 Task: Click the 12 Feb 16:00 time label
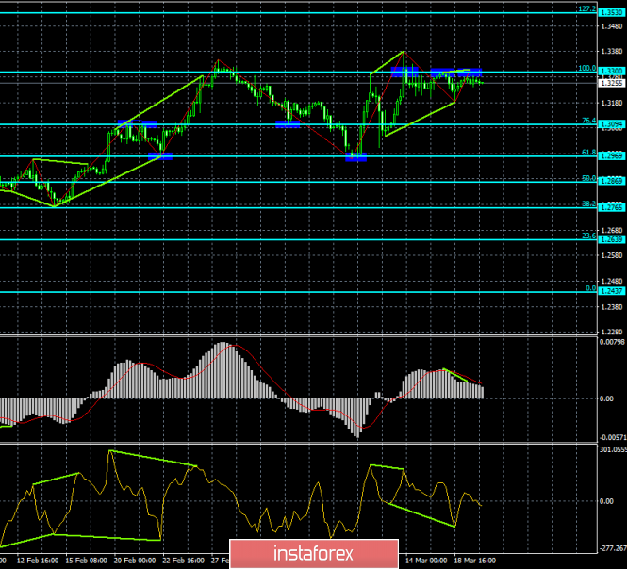click(38, 561)
